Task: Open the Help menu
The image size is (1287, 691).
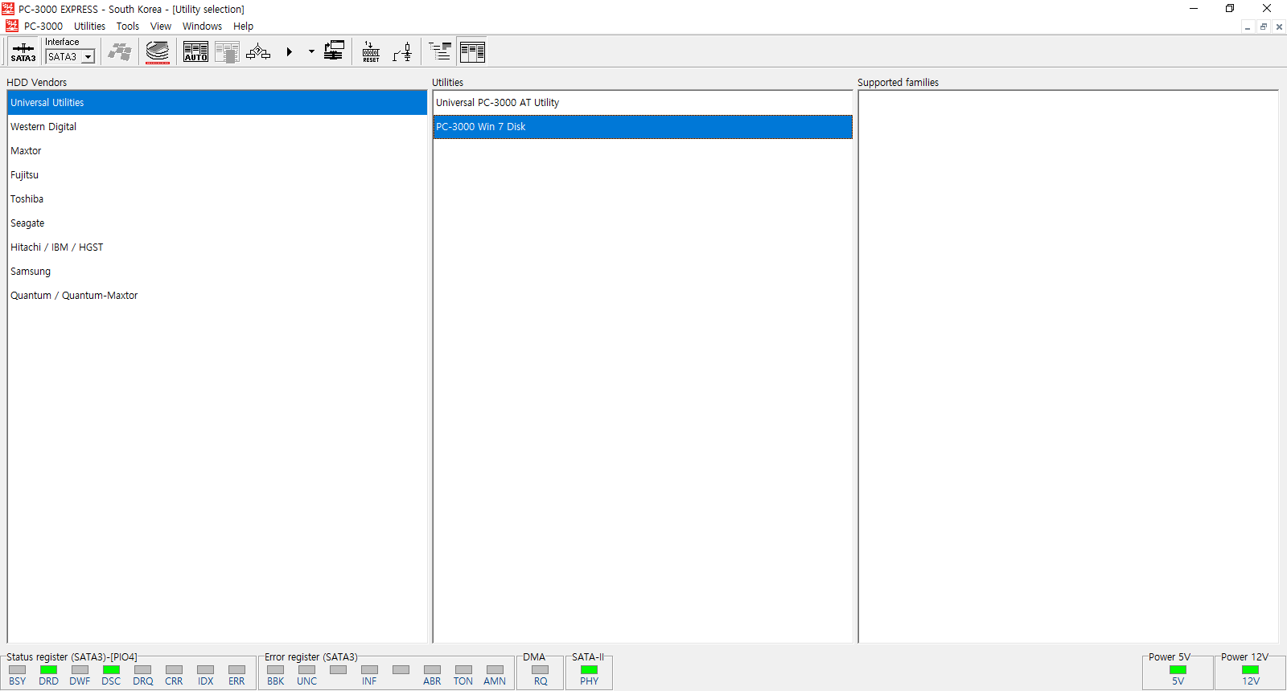Action: tap(243, 27)
